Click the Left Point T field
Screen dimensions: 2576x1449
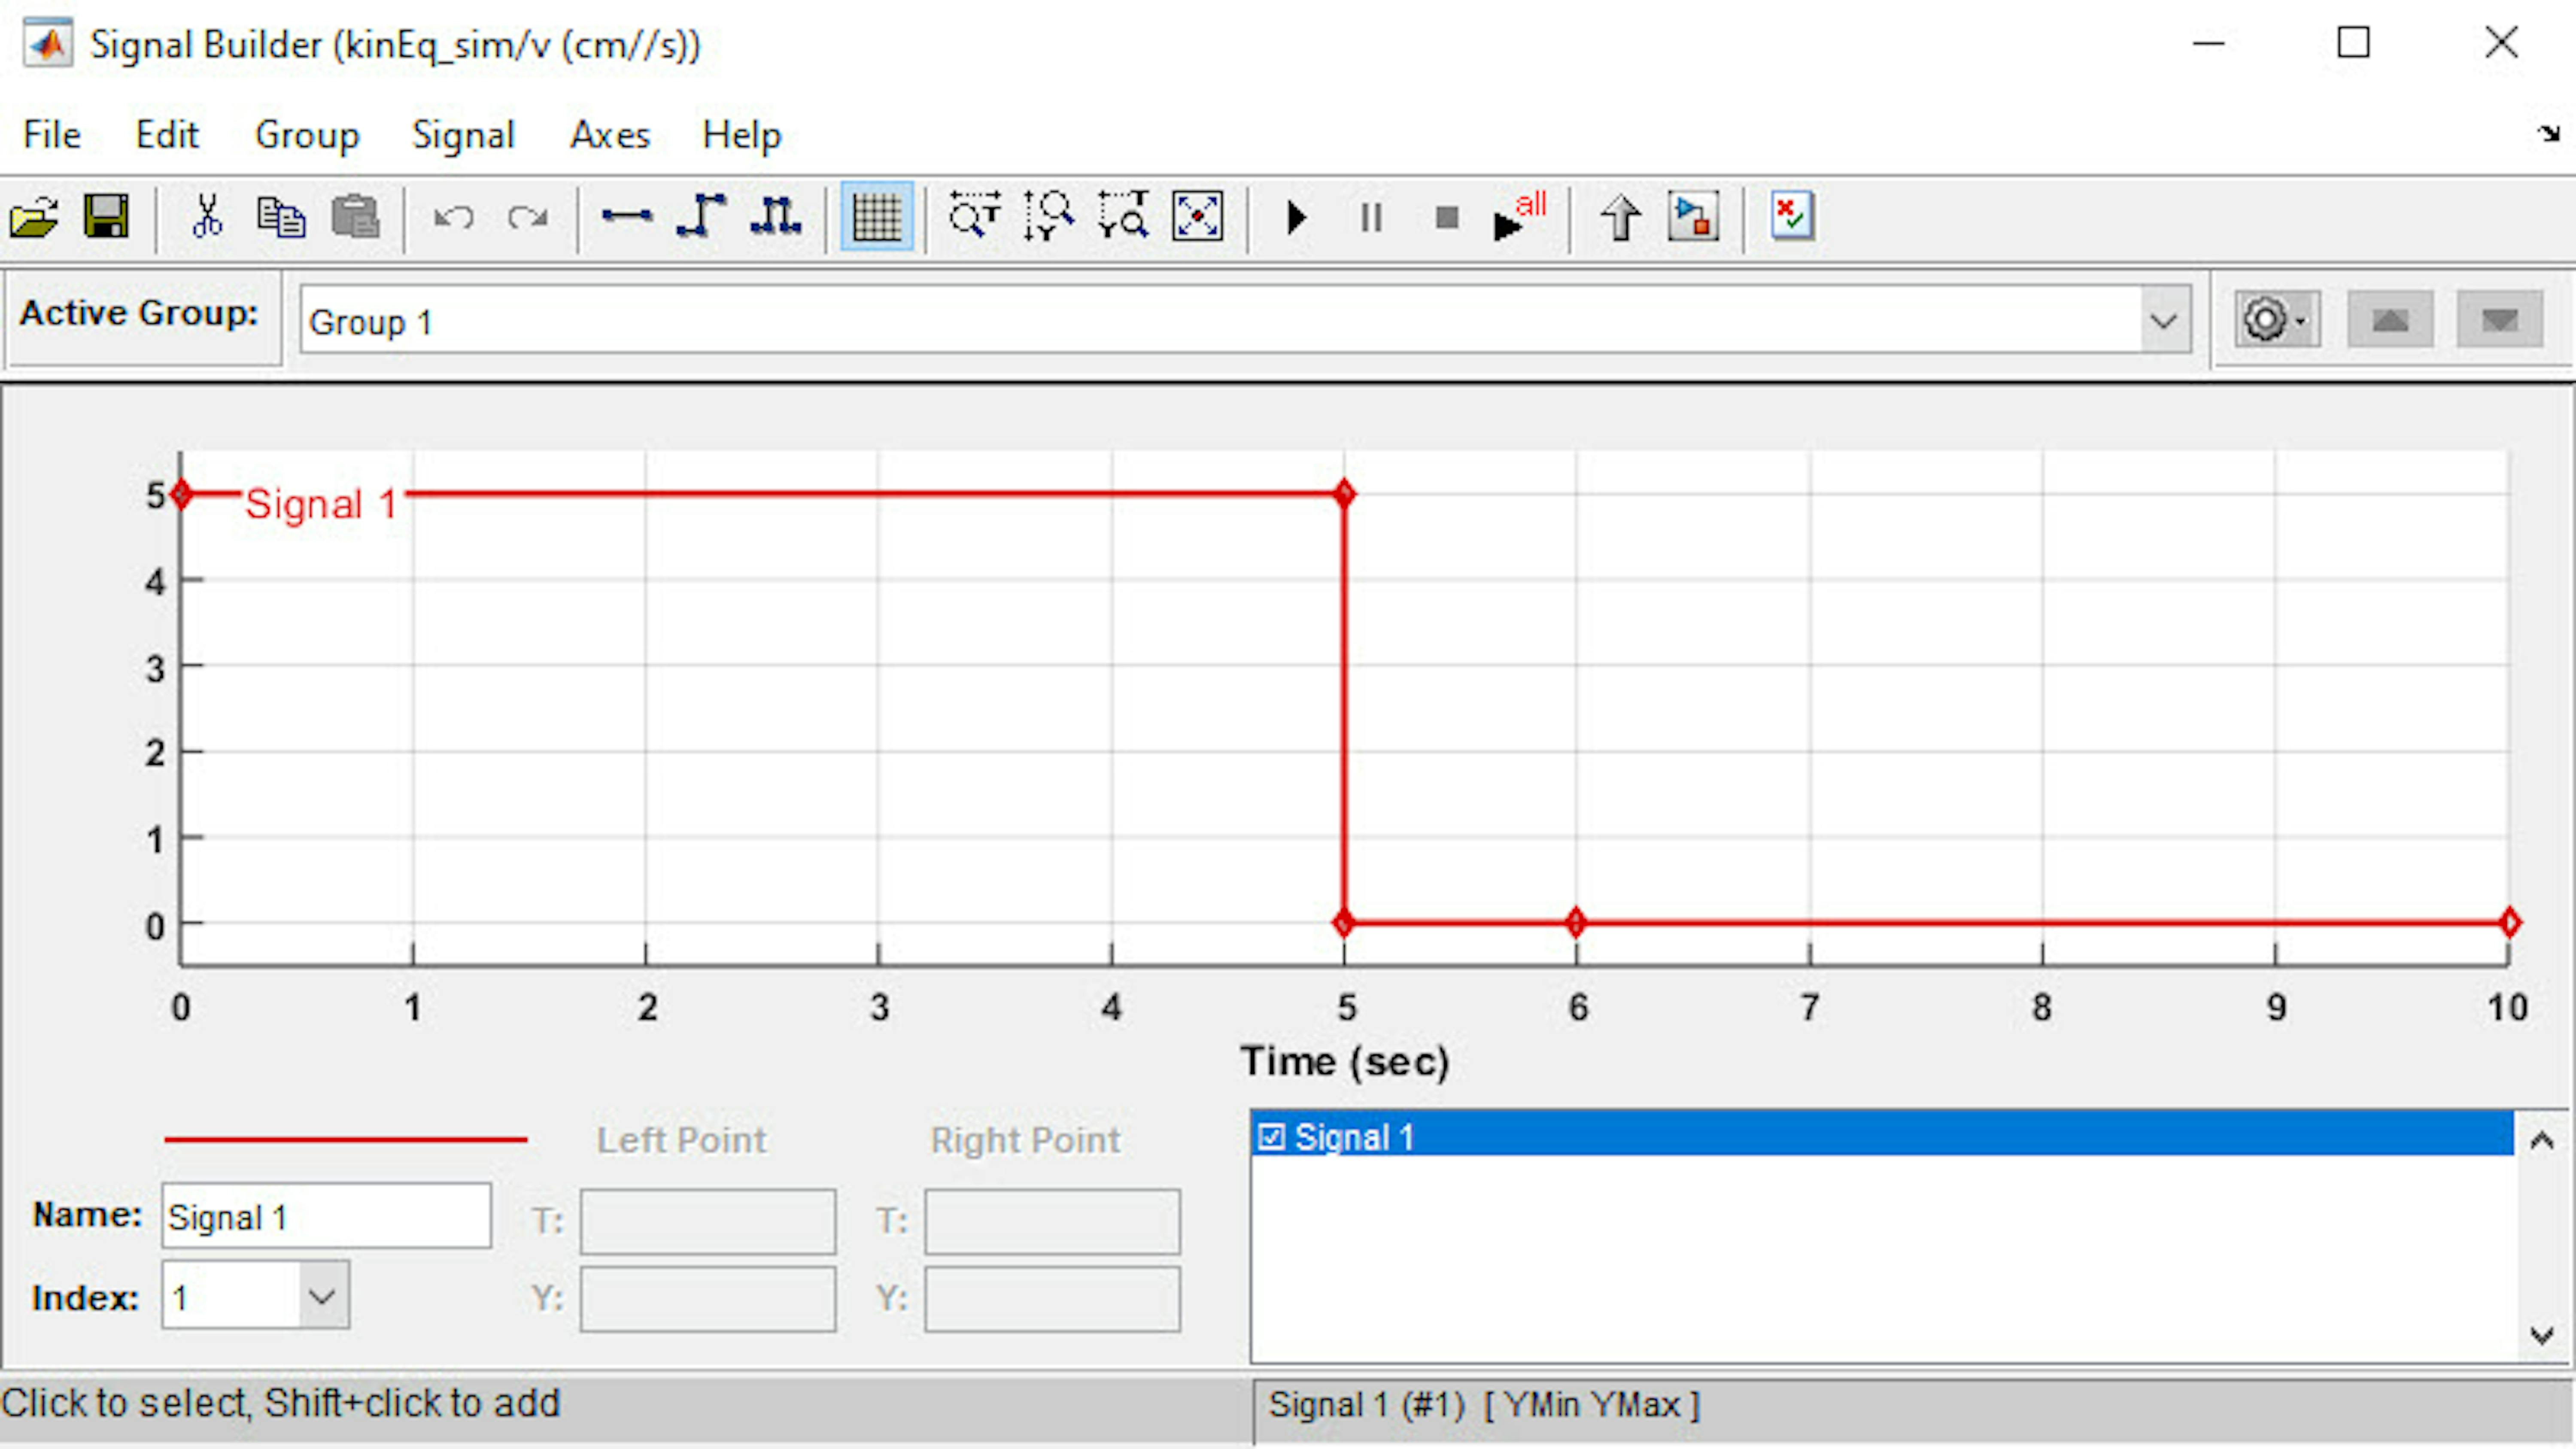708,1221
